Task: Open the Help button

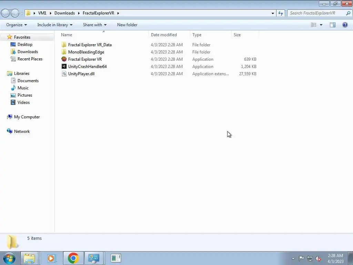Action: [345, 25]
